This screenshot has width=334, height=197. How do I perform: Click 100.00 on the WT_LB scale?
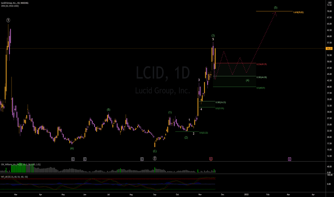pos(330,175)
